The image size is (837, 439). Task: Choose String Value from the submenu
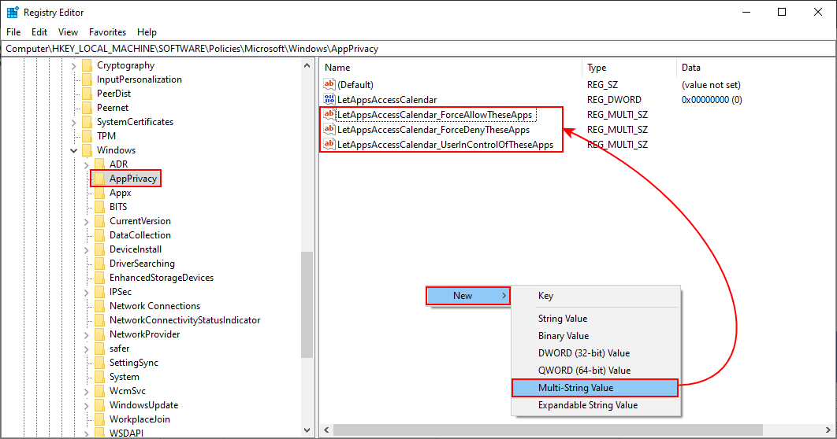point(596,319)
